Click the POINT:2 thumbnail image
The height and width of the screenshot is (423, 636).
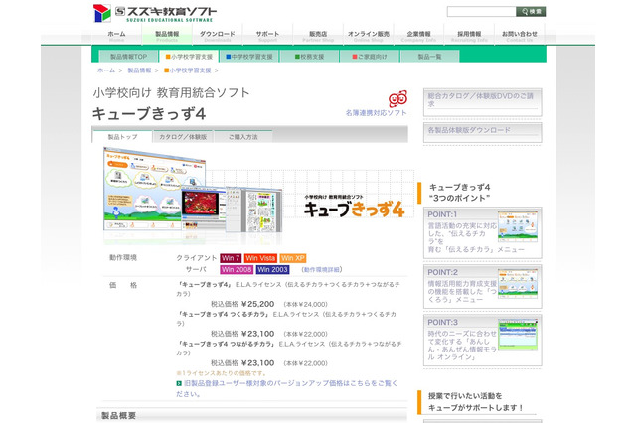coord(518,283)
